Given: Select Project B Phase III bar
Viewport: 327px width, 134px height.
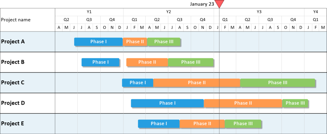Looking at the screenshot, I should (191, 62).
